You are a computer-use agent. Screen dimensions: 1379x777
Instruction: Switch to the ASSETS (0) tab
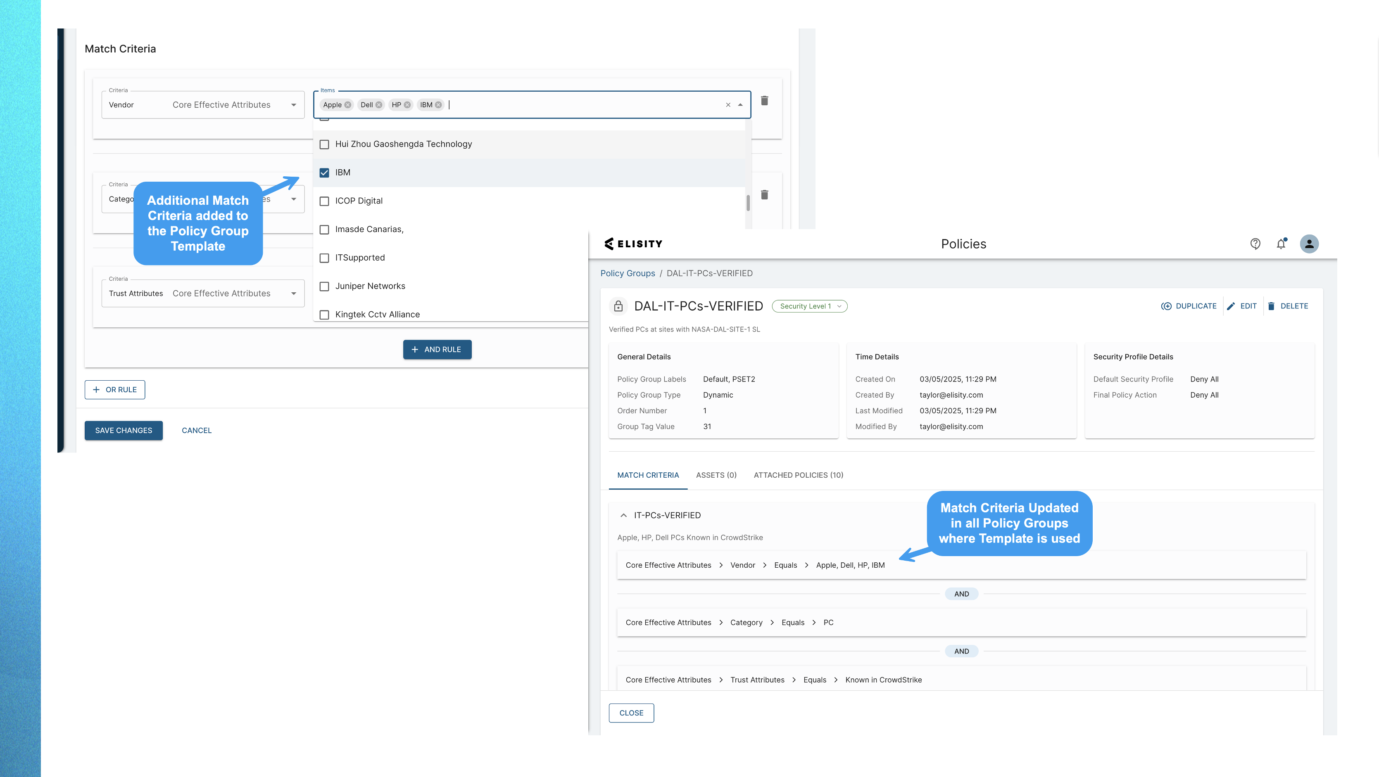tap(716, 475)
